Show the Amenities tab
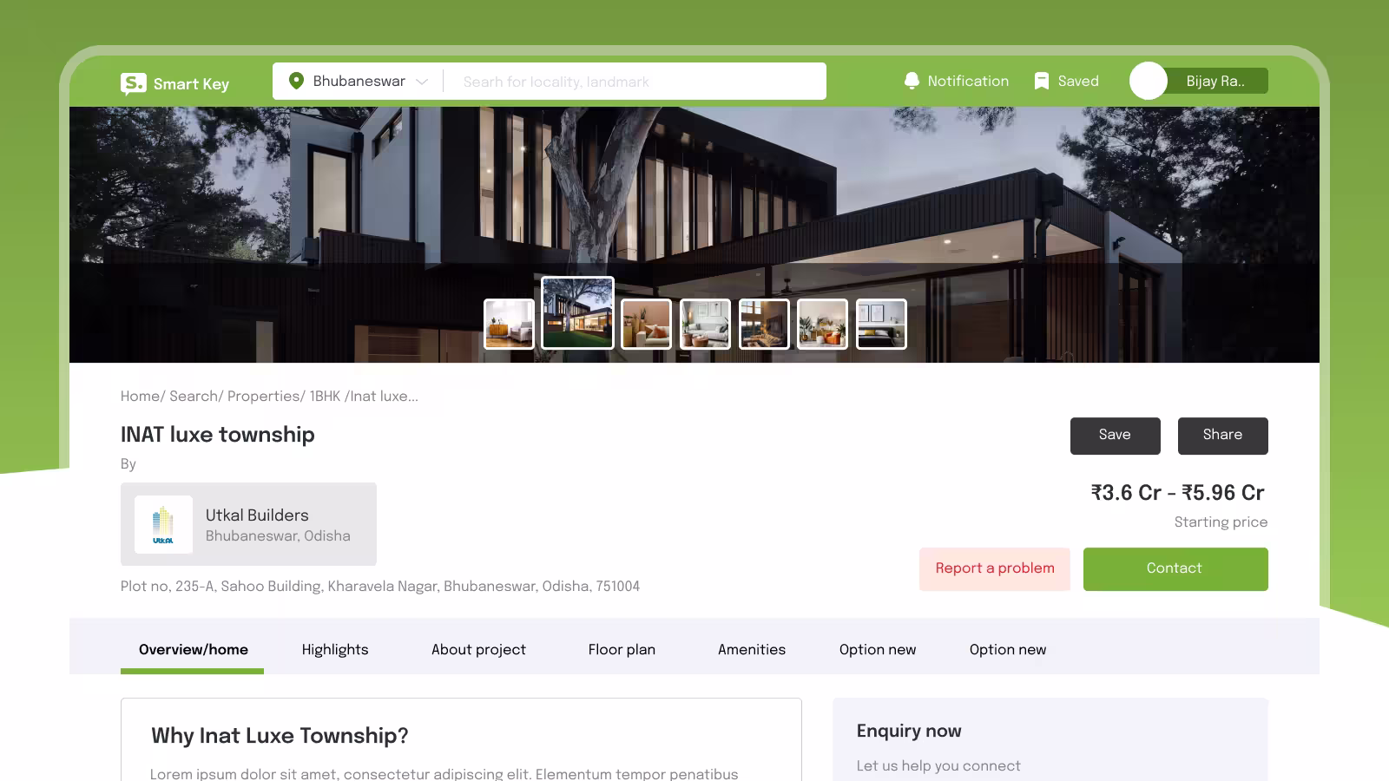The image size is (1389, 781). click(752, 649)
